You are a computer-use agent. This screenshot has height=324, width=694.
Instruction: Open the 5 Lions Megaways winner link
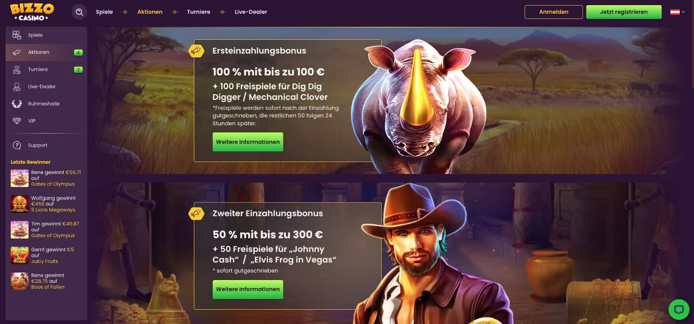coord(53,210)
